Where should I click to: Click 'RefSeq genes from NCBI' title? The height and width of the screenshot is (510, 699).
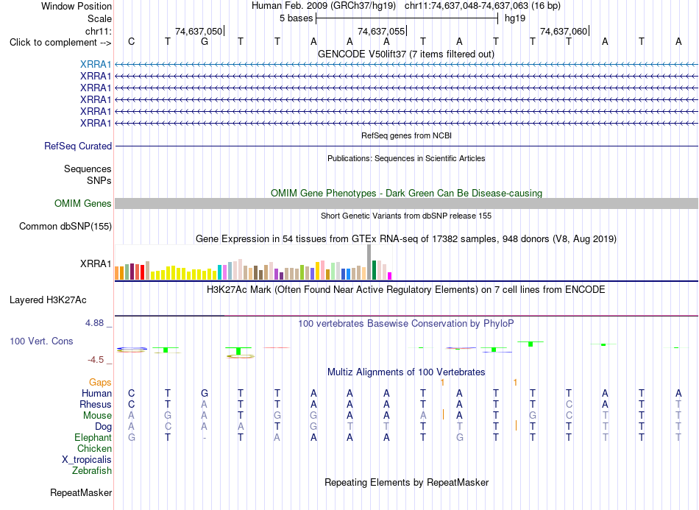click(406, 135)
